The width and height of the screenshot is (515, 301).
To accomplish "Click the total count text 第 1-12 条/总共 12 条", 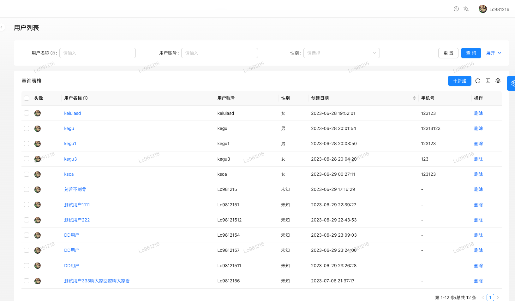I will [456, 298].
